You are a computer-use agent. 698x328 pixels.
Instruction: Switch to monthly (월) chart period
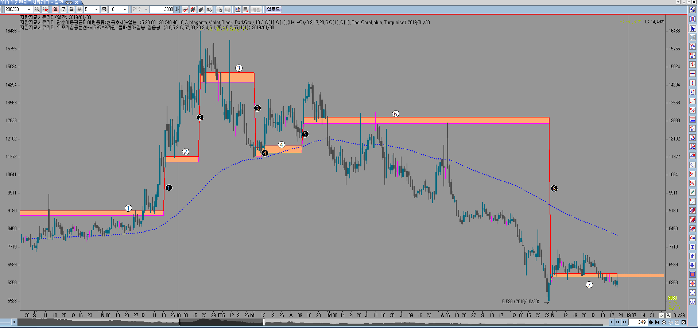pyautogui.click(x=71, y=9)
